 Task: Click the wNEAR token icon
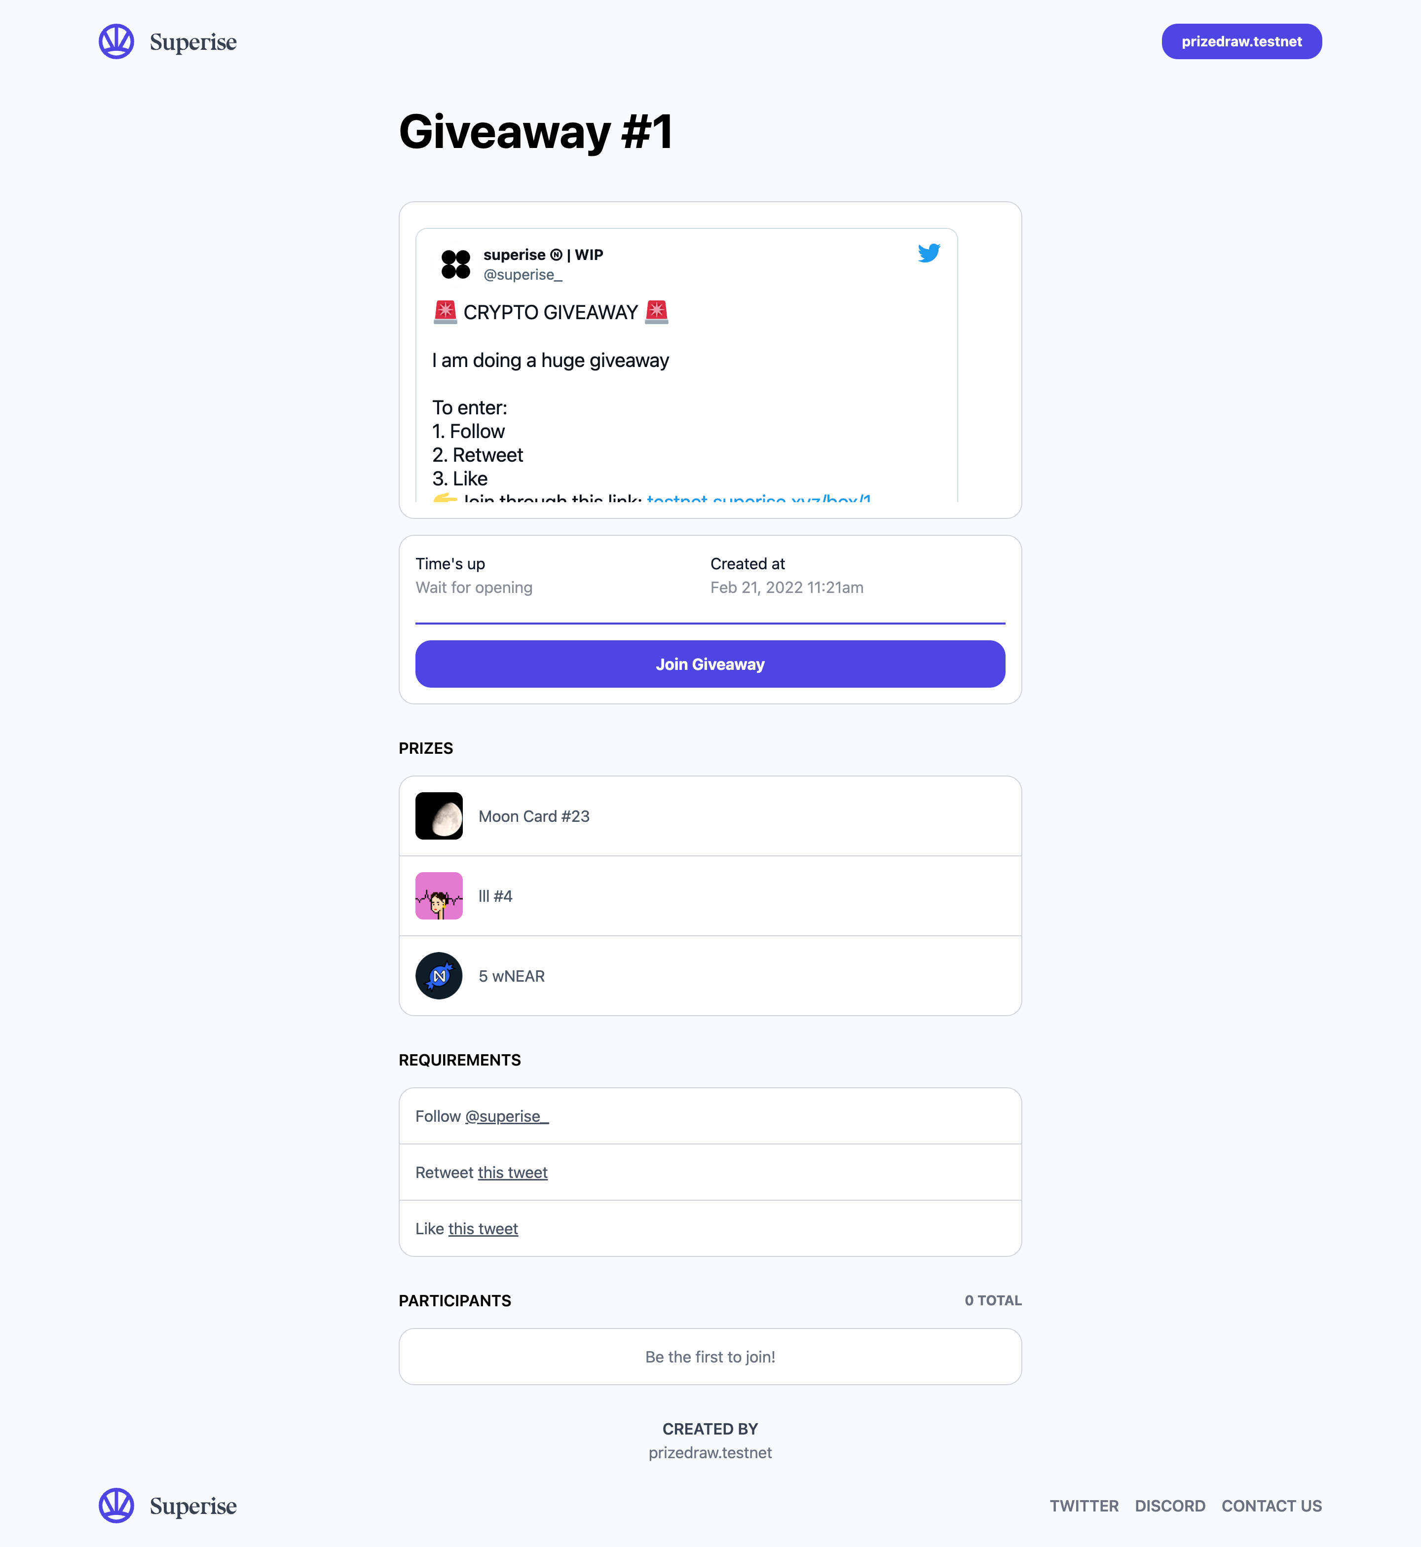pyautogui.click(x=439, y=976)
